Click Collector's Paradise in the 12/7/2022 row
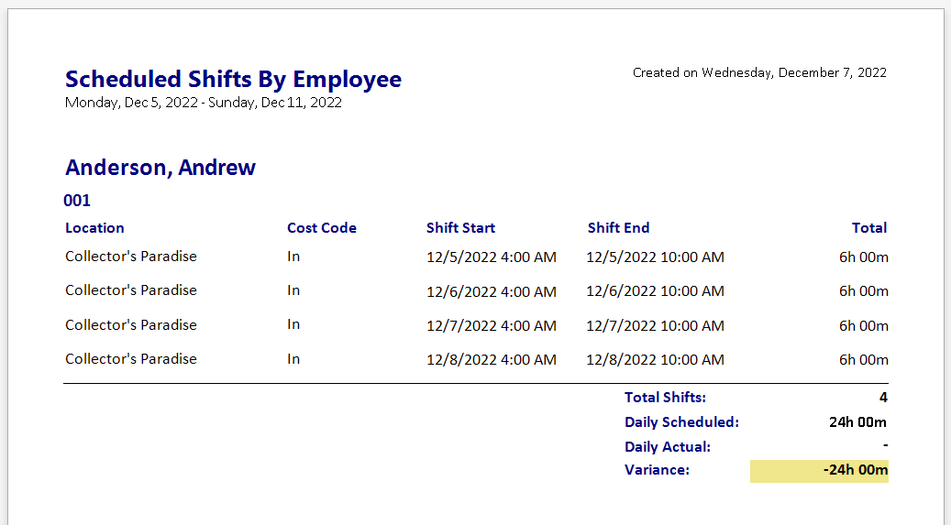Screen dimensions: 951x525 click(131, 325)
